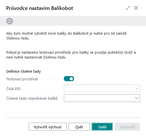Toggle the Testovací prostředí switch

click(69, 79)
